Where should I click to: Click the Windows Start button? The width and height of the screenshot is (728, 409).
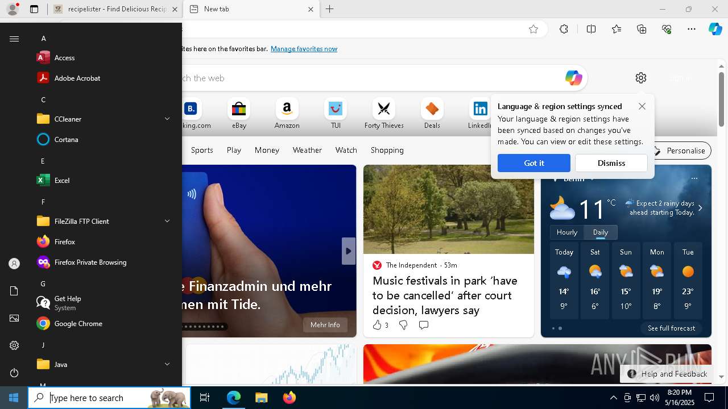[x=14, y=398]
